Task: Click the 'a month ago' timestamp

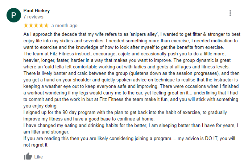Action: (65, 26)
